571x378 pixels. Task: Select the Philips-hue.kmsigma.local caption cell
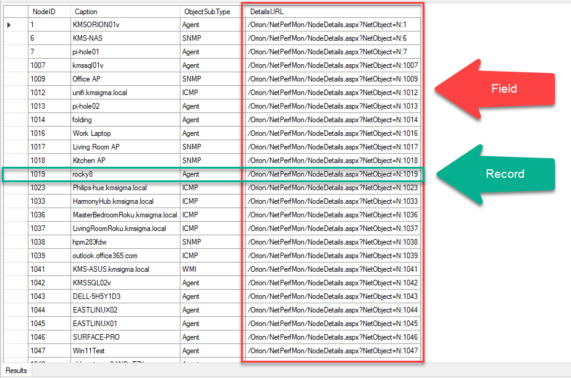(x=125, y=188)
